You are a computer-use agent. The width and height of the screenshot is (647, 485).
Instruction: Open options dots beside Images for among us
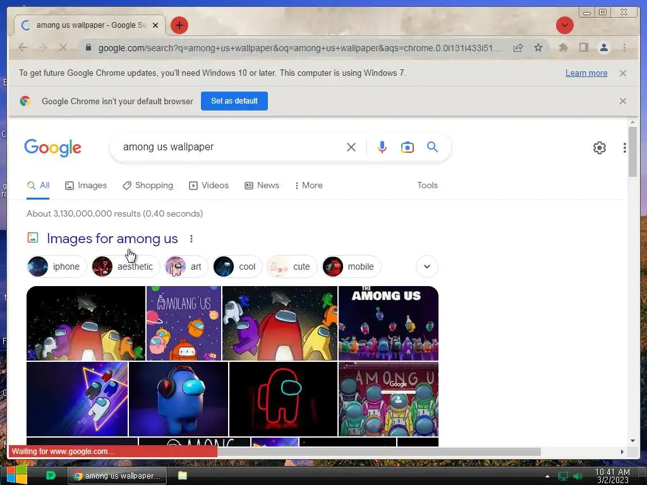191,239
